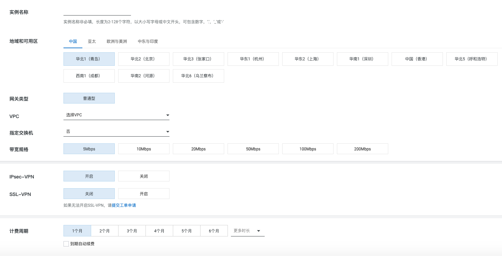
Task: Choose 50Mbps bandwidth
Action: [x=253, y=149]
